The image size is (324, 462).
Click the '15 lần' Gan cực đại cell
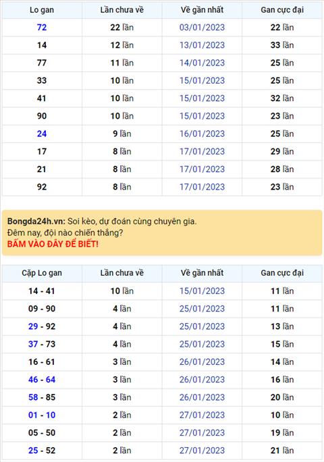pos(282,344)
